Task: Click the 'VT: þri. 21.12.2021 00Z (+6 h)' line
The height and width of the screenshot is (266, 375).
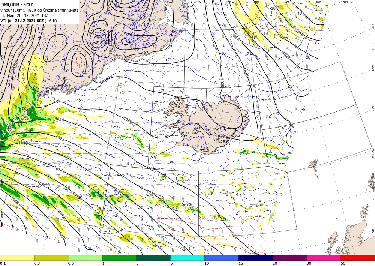Action: click(x=29, y=21)
